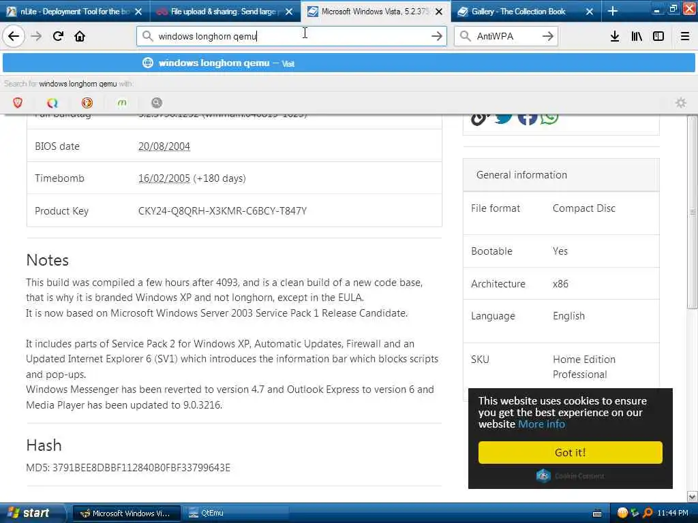Go back to the previous page
Screen dimensions: 698x523
tap(14, 37)
